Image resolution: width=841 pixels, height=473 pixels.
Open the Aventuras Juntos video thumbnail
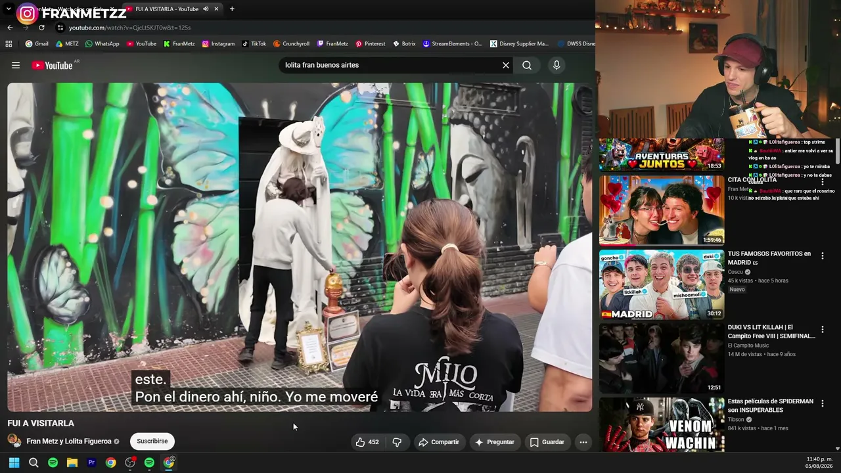point(662,155)
